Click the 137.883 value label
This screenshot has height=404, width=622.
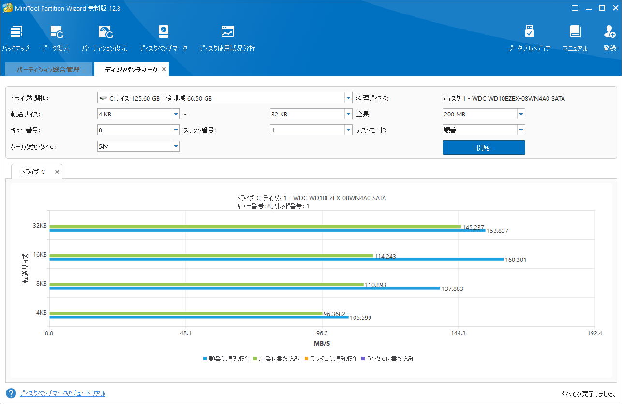[x=452, y=289]
